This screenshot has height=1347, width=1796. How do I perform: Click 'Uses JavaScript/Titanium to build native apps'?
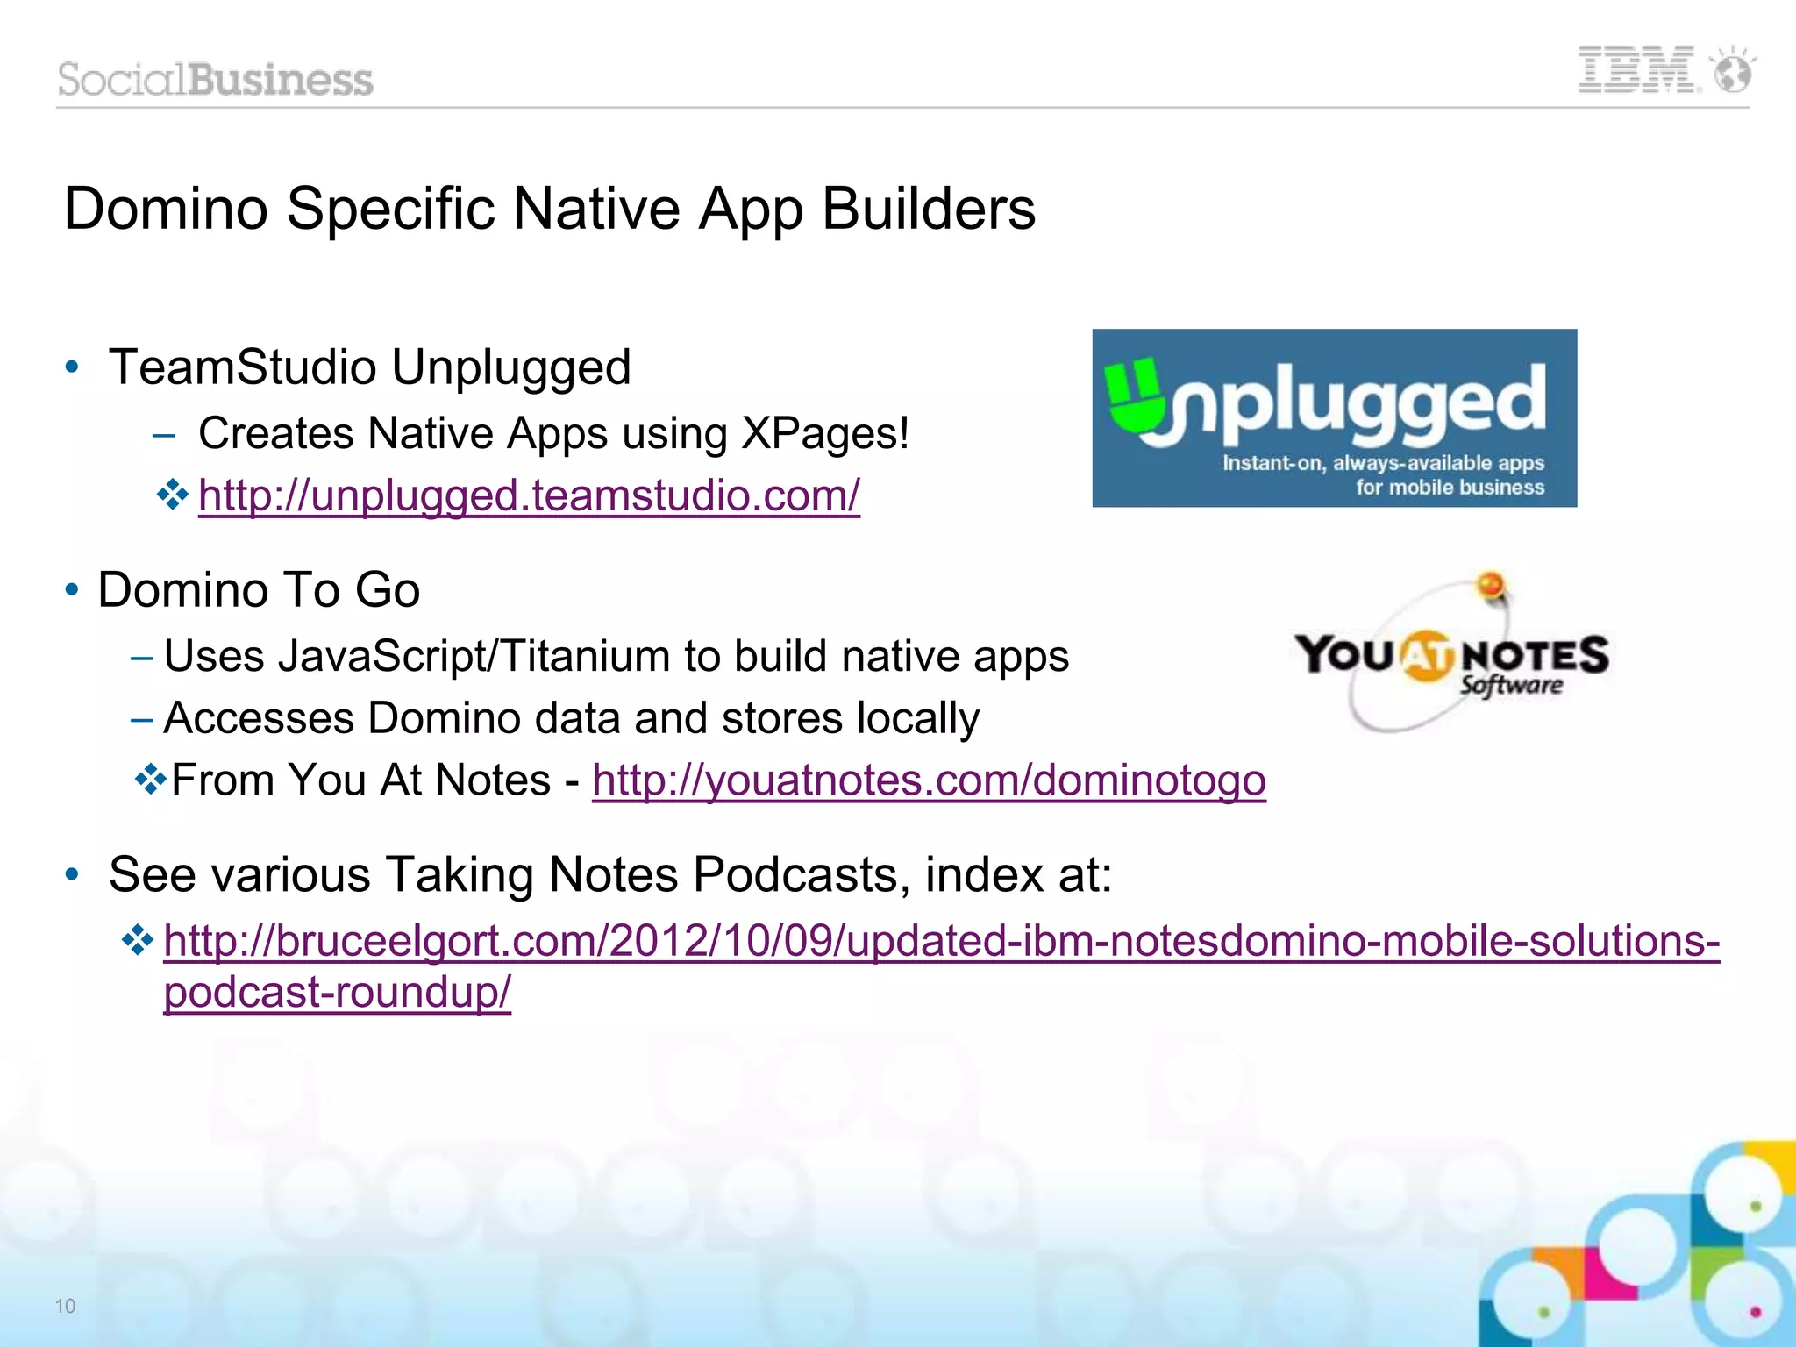click(616, 656)
